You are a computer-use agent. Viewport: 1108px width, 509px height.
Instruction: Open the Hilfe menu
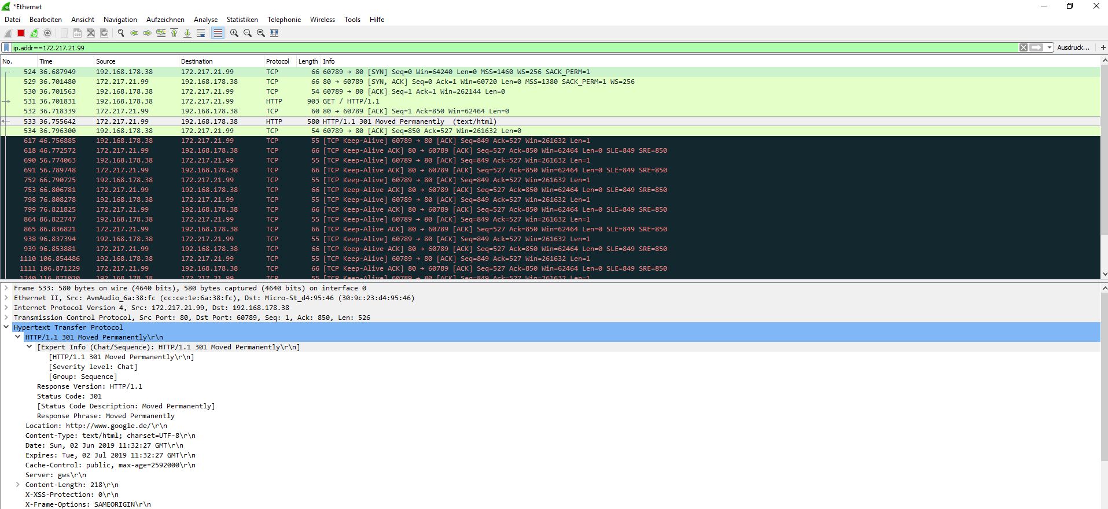pyautogui.click(x=377, y=20)
